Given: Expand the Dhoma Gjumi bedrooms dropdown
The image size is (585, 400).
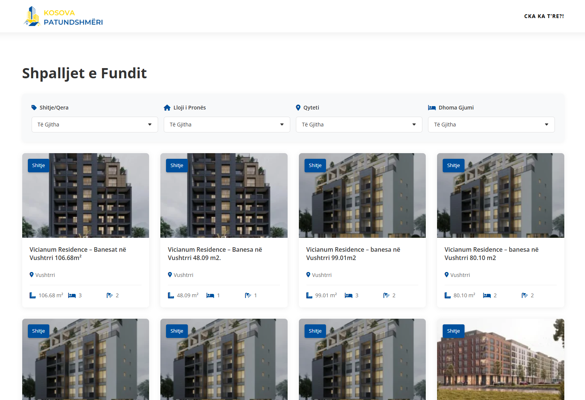Looking at the screenshot, I should pyautogui.click(x=491, y=125).
